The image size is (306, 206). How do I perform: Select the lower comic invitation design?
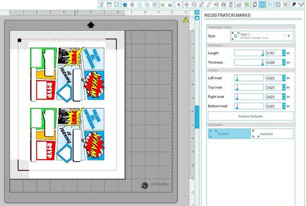click(67, 135)
